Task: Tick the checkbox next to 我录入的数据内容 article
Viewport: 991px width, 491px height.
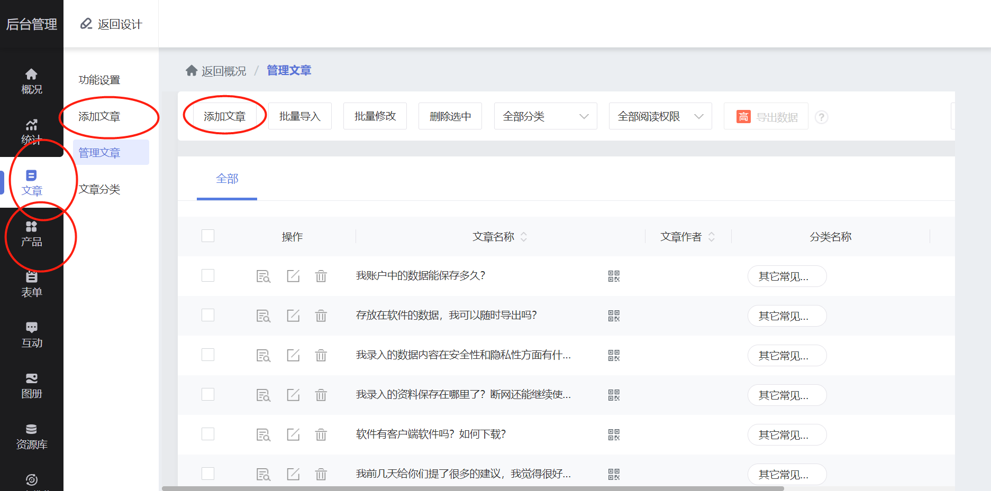Action: click(x=207, y=355)
